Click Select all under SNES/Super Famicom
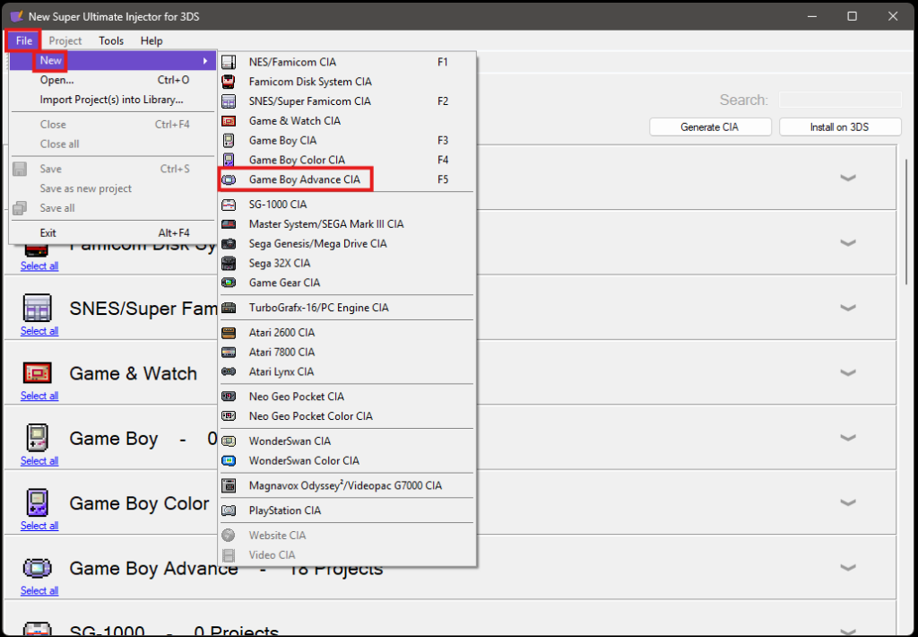918x637 pixels. pos(39,331)
